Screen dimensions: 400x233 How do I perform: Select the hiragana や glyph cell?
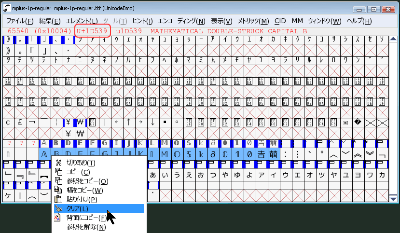225,175
